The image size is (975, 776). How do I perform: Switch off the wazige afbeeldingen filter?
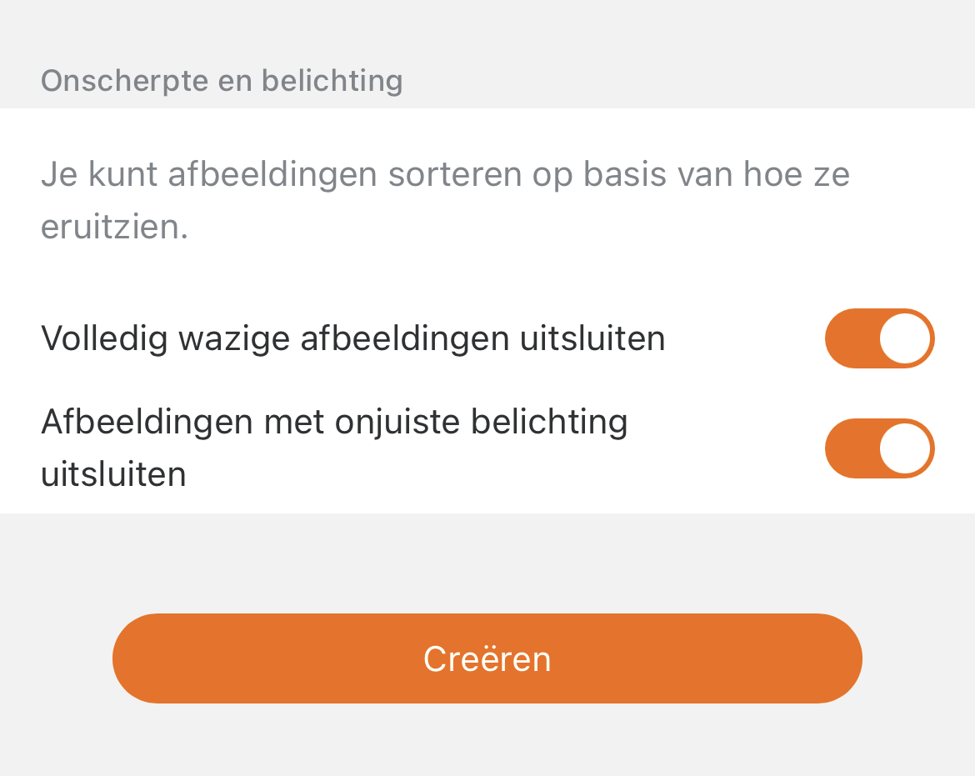click(x=879, y=338)
